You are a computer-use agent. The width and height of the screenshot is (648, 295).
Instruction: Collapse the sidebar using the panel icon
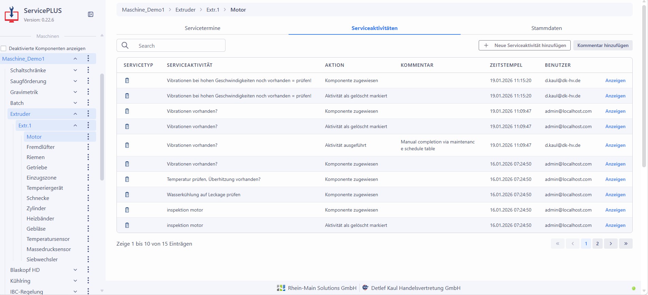(91, 14)
